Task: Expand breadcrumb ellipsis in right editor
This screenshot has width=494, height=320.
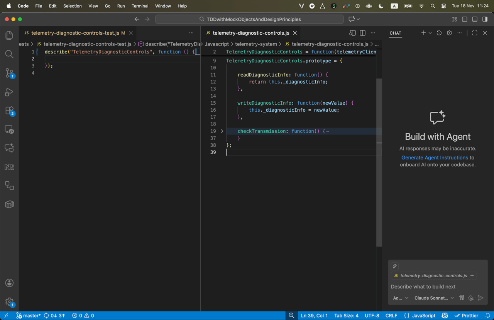Action: click(x=377, y=44)
